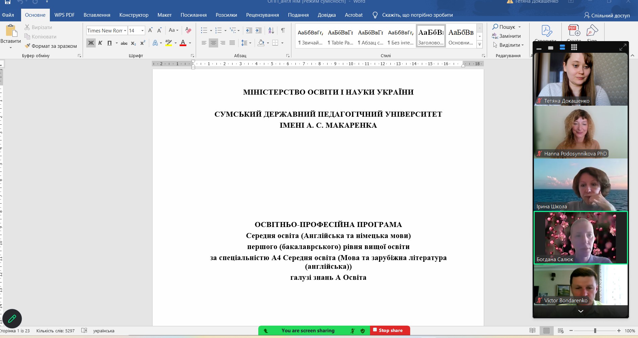Image resolution: width=638 pixels, height=338 pixels.
Task: Click the floating green pen annotation button
Action: tap(12, 318)
